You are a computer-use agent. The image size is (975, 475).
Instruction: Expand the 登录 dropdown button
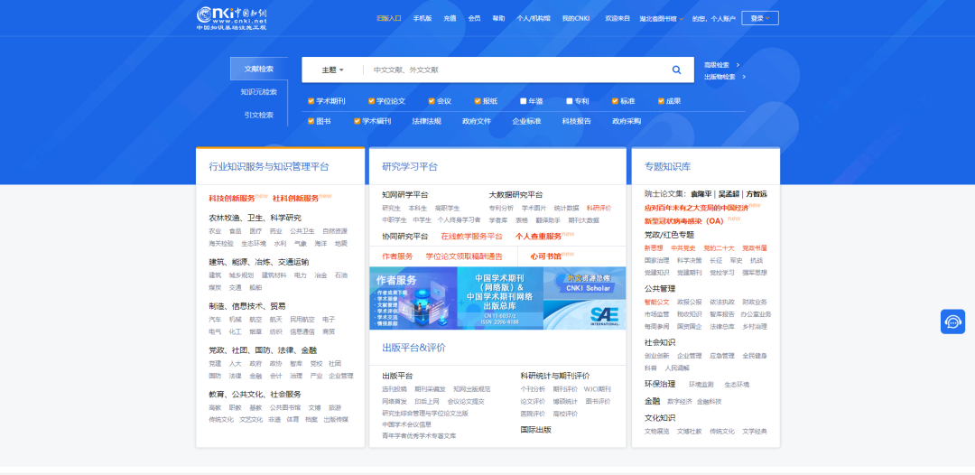(760, 18)
